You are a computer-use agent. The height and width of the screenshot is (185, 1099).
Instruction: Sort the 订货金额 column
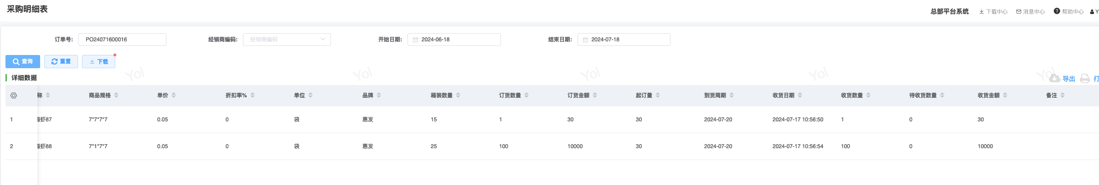click(x=595, y=95)
